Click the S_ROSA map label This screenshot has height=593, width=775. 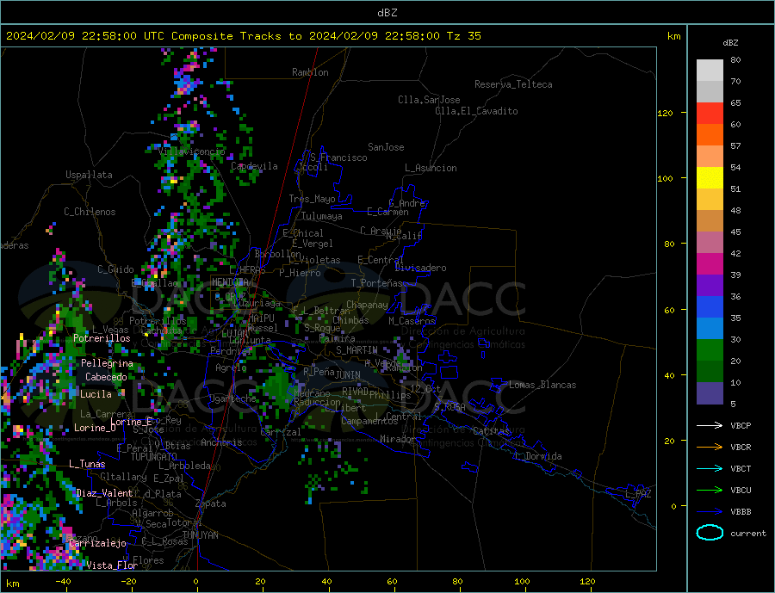click(449, 407)
